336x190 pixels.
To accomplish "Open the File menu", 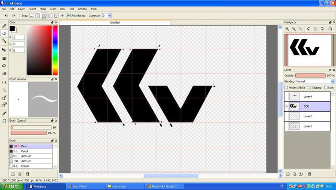I will click(4, 9).
